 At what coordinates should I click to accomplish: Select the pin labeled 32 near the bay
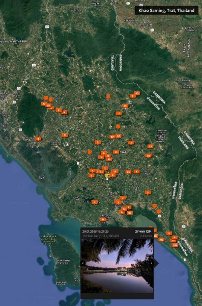[x=130, y=213]
